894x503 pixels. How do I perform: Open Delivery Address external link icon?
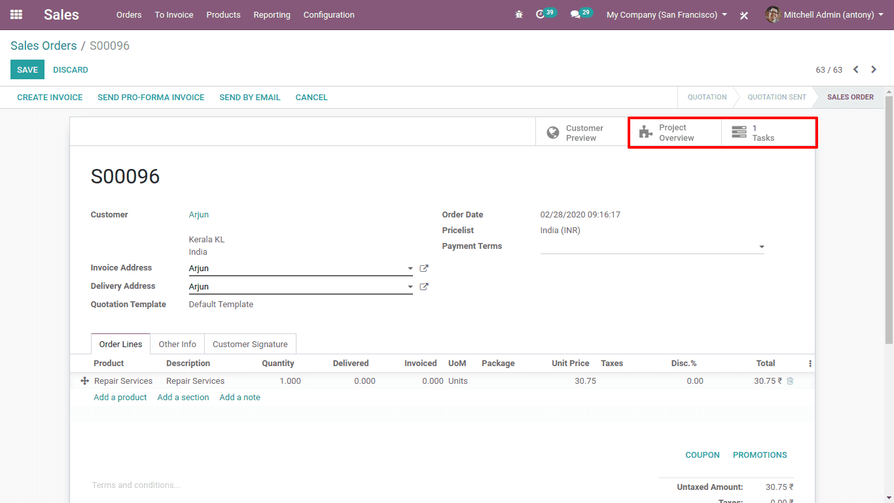424,287
